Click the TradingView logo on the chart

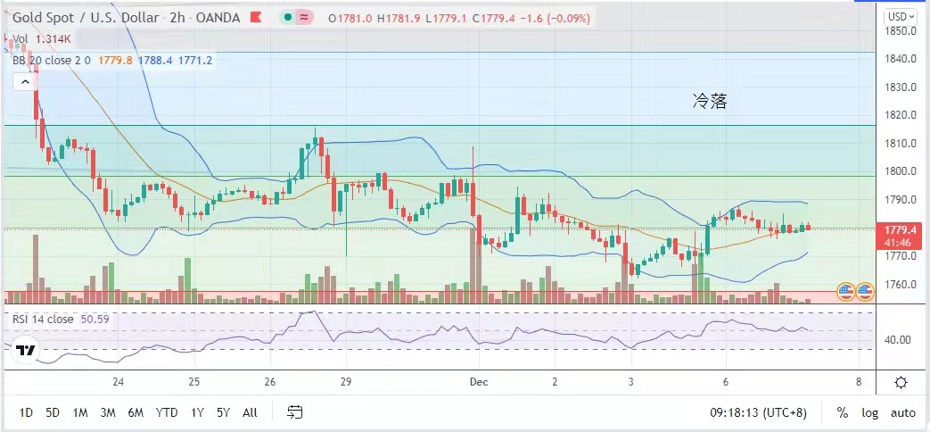26,352
